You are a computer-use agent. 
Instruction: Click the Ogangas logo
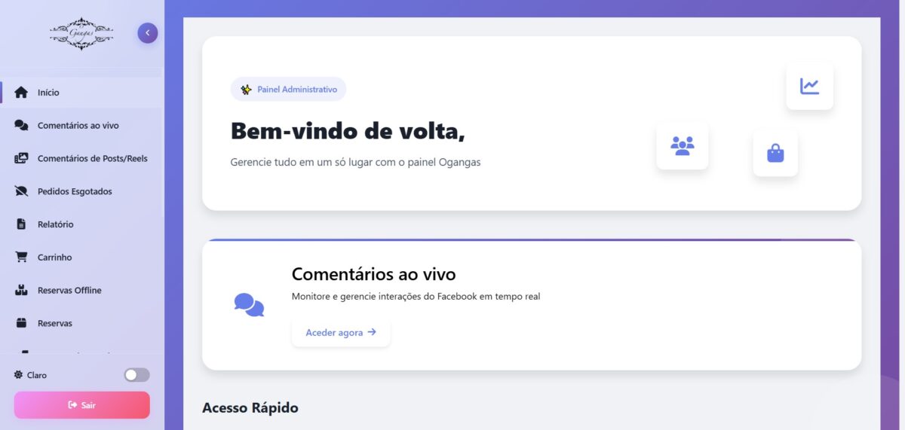click(x=81, y=33)
